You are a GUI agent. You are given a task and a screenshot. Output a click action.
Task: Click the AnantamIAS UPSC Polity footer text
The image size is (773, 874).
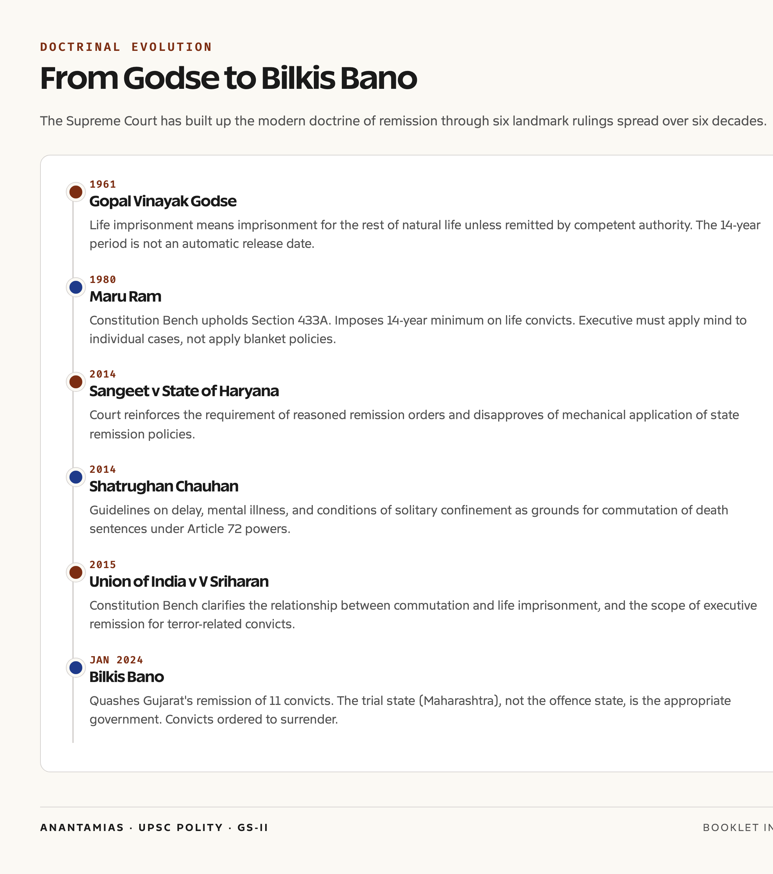tap(154, 828)
